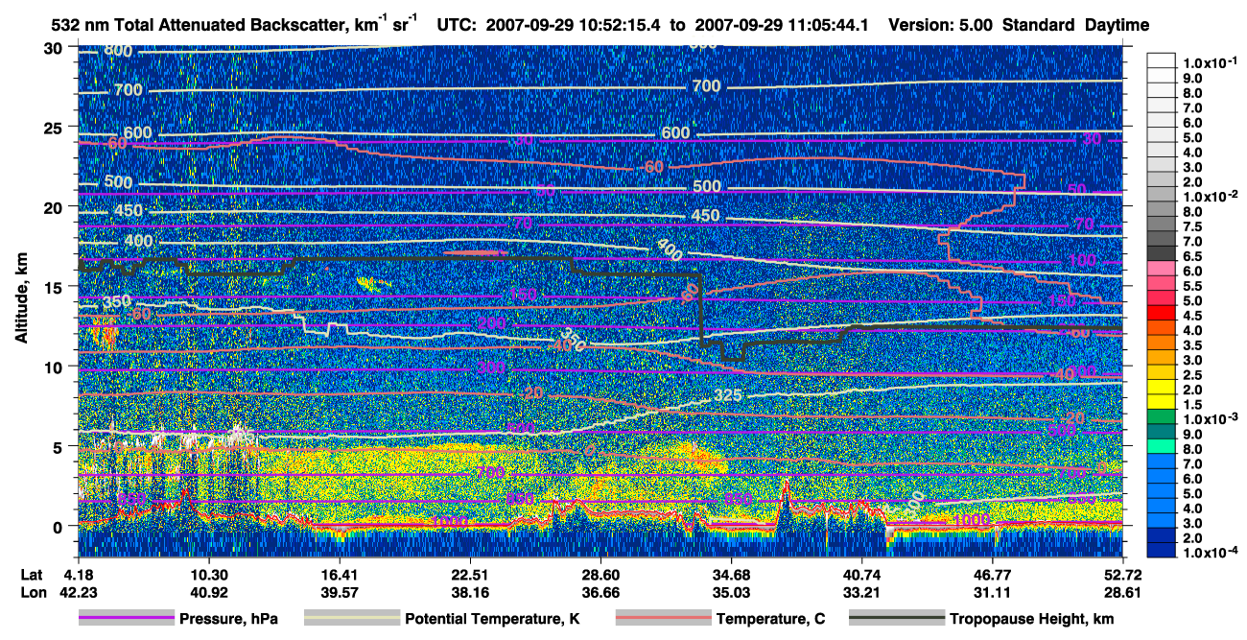
Task: Click the '30' altitude tick label
Action: 54,48
